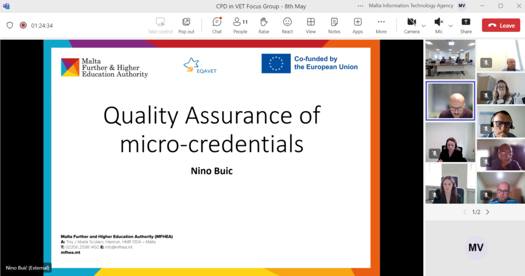Select the highlighted active speaker video tile
The height and width of the screenshot is (276, 525).
point(450,101)
